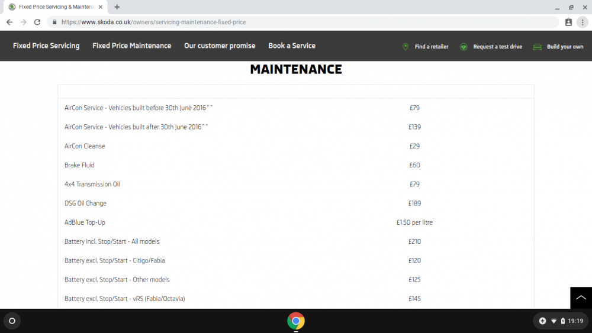The width and height of the screenshot is (592, 333).
Task: Open Chrome three-dot menu
Action: 583,22
